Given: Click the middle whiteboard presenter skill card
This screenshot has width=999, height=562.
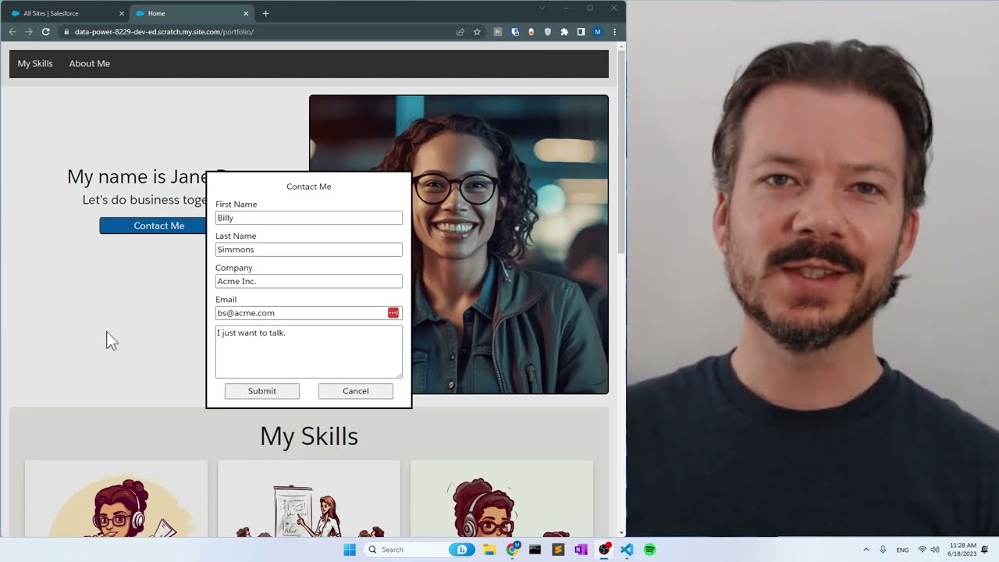Looking at the screenshot, I should [309, 499].
